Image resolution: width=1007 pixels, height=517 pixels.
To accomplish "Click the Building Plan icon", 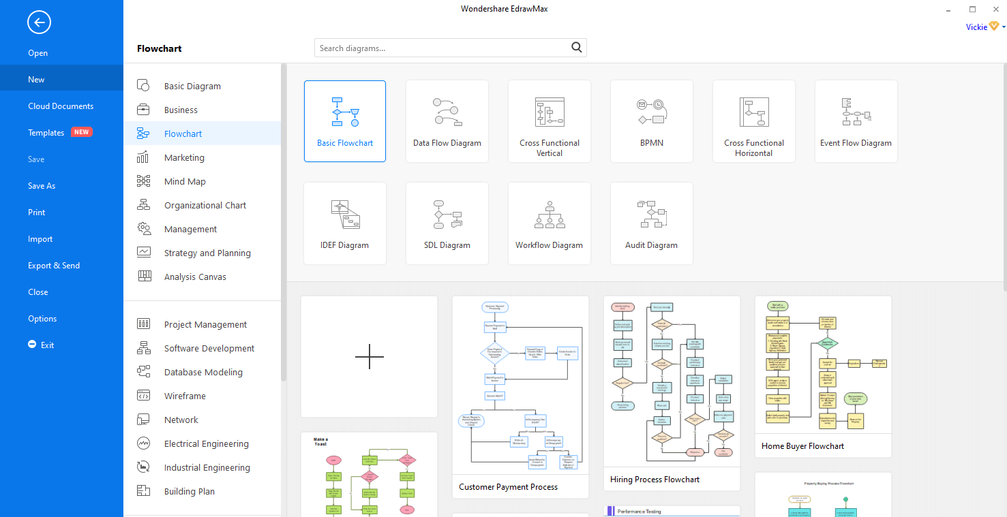I will (x=143, y=491).
